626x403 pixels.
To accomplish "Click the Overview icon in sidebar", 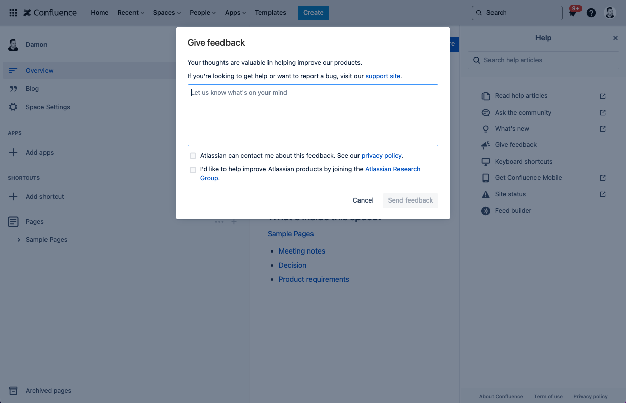I will pos(13,71).
